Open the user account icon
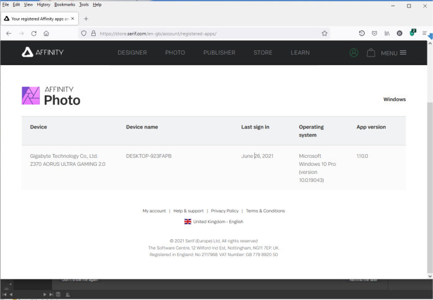 coord(353,53)
